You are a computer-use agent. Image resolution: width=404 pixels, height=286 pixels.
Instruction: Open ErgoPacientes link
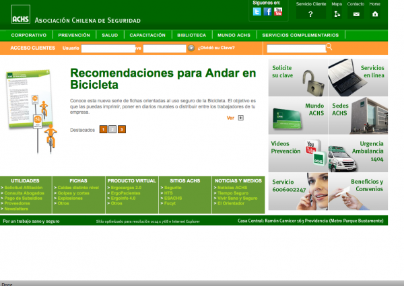tap(125, 193)
